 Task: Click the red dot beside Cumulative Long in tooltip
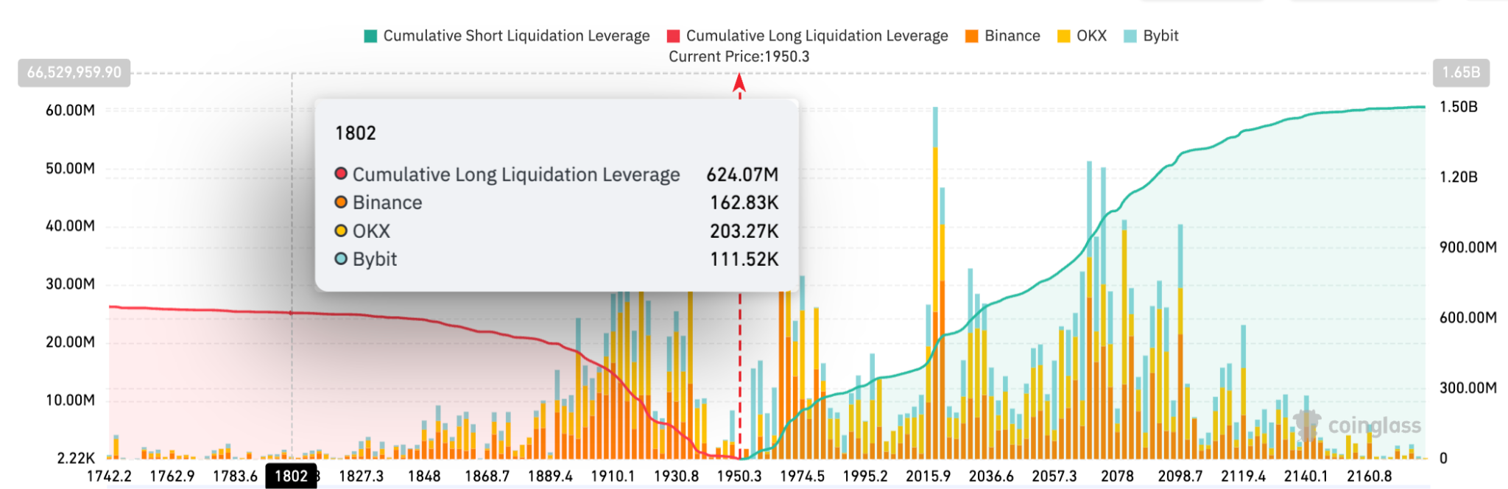(x=341, y=174)
